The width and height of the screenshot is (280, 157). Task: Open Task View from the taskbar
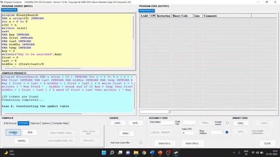[120, 153]
